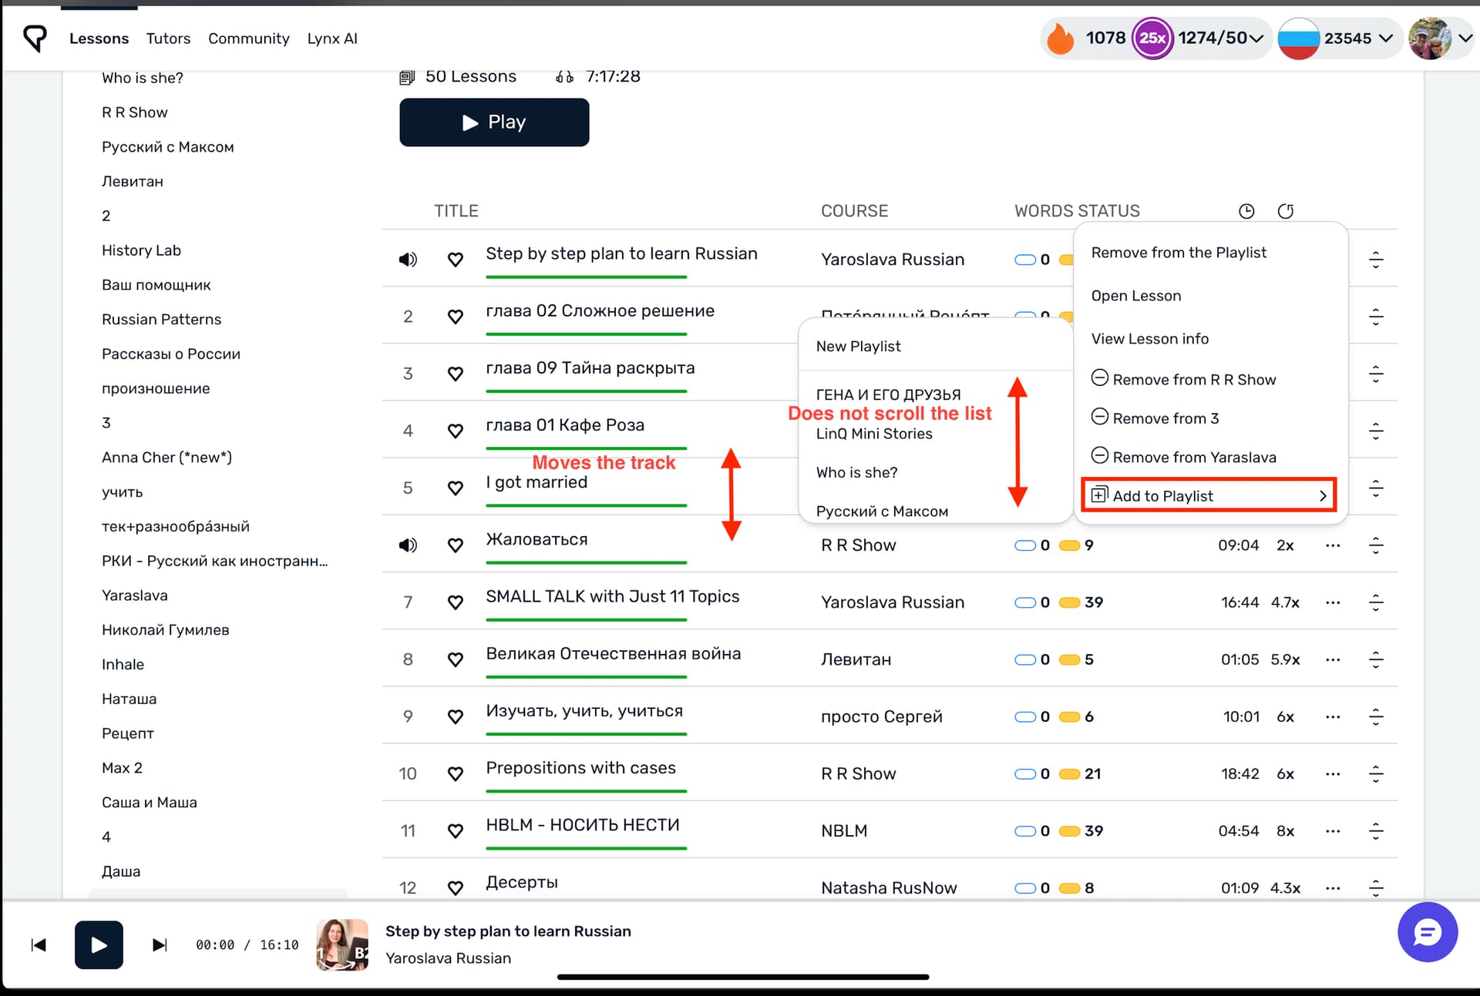Choose New Playlist in submenu
The height and width of the screenshot is (996, 1480).
tap(858, 347)
